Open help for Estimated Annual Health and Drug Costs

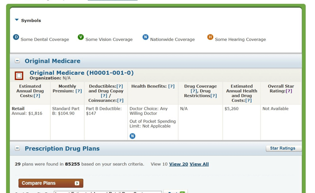click(248, 100)
